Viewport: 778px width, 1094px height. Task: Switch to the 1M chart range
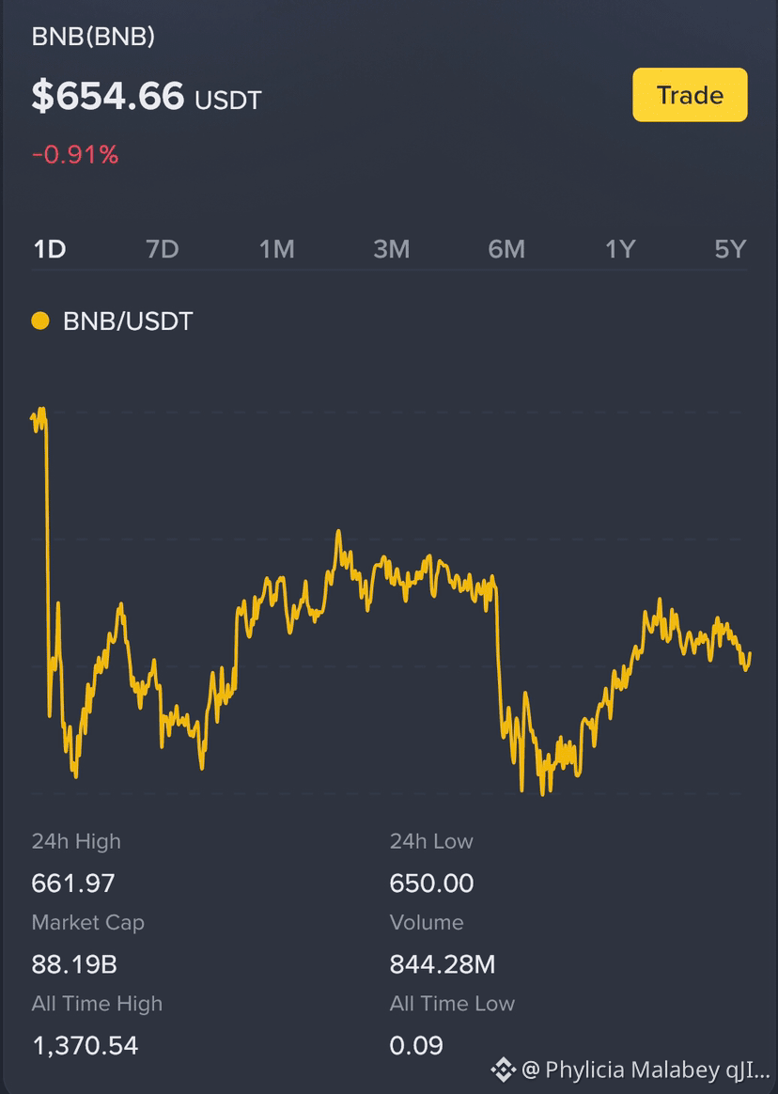coord(276,249)
